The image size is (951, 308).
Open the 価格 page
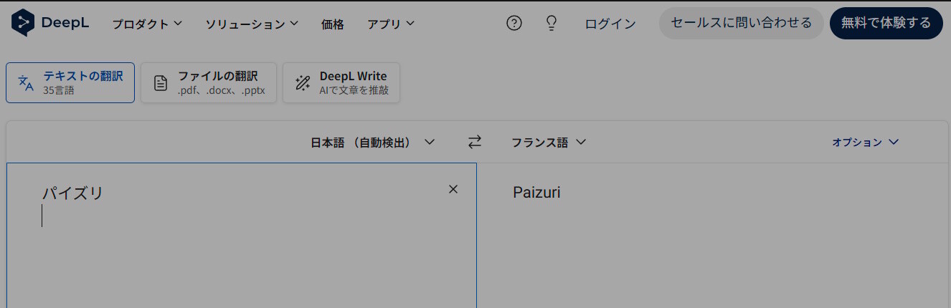(333, 24)
